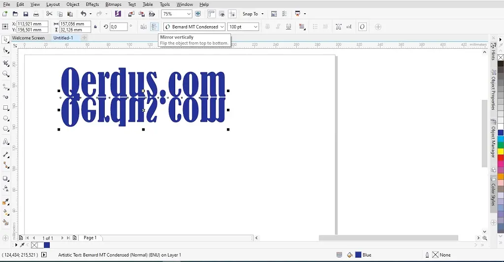Toggle full-screen preview
Viewport: 504px width, 262px height.
pyautogui.click(x=198, y=14)
